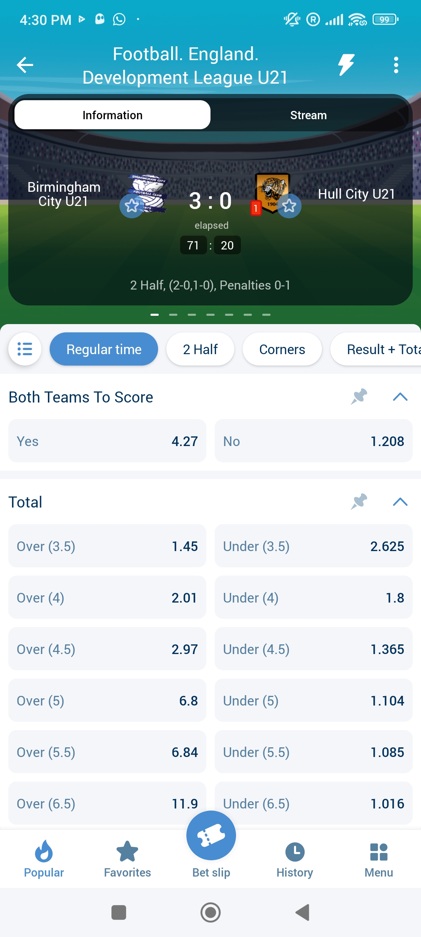
Task: Pick Both Teams To Score Yes 4.27
Action: click(107, 441)
